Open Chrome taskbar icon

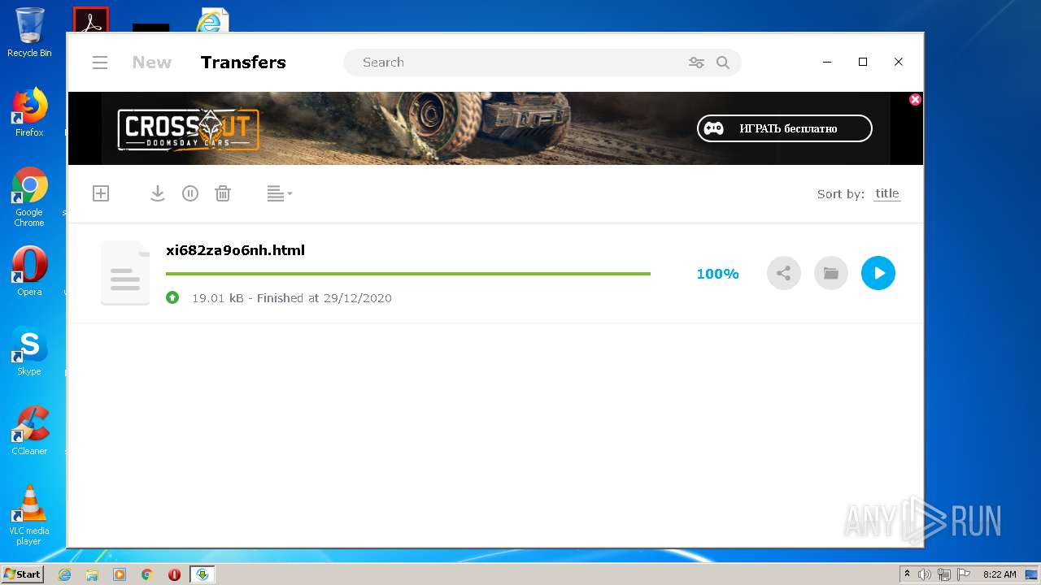(147, 574)
